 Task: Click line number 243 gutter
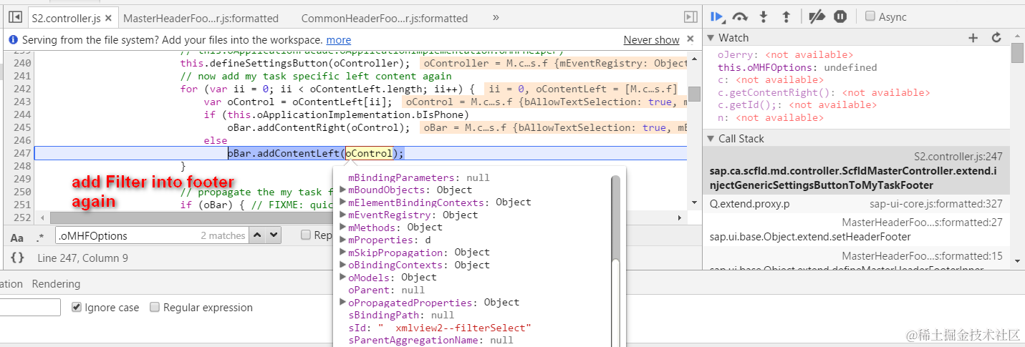point(21,102)
